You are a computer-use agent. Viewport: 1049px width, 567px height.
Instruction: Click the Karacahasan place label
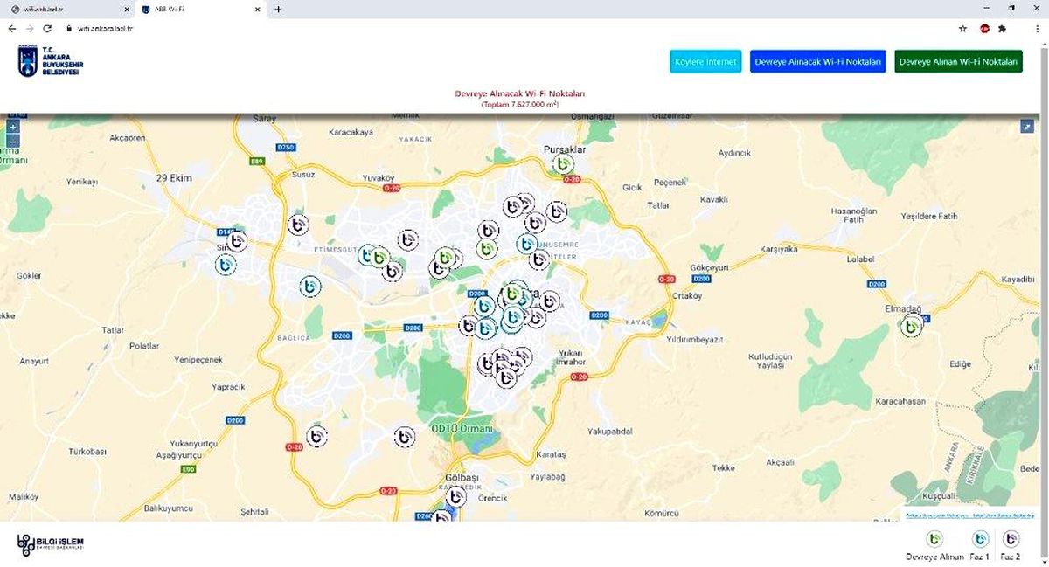click(x=900, y=401)
